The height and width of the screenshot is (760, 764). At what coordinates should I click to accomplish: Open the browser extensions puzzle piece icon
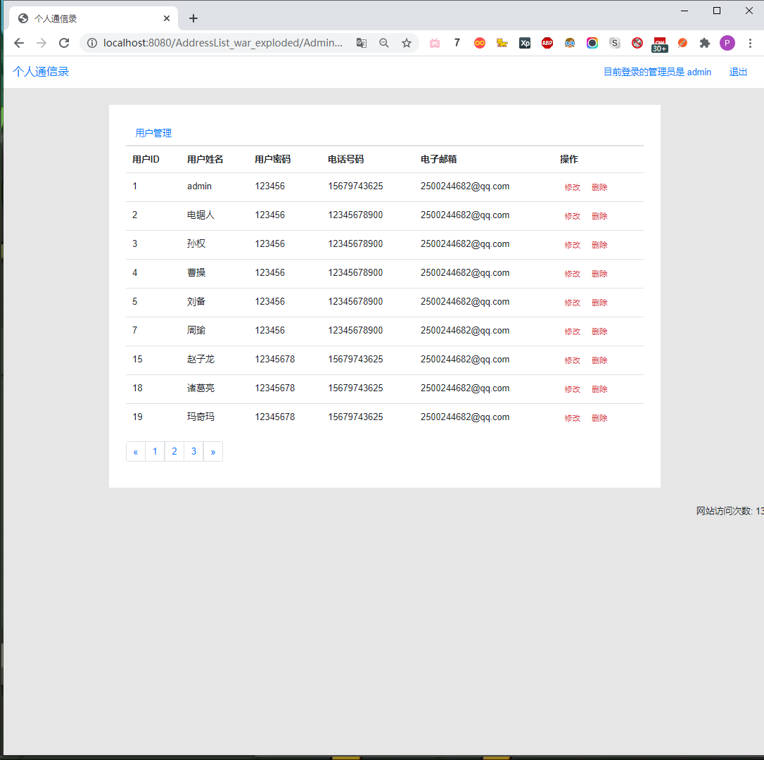point(705,43)
